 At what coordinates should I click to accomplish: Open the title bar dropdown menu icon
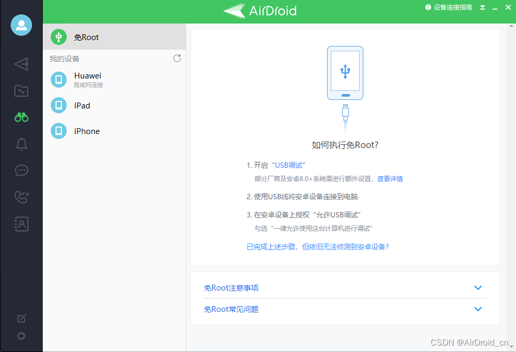[x=482, y=7]
